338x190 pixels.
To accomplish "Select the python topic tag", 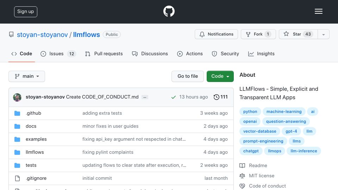I will pyautogui.click(x=250, y=112).
